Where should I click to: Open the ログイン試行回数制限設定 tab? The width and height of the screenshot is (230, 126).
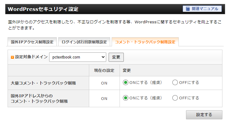pos(84,42)
